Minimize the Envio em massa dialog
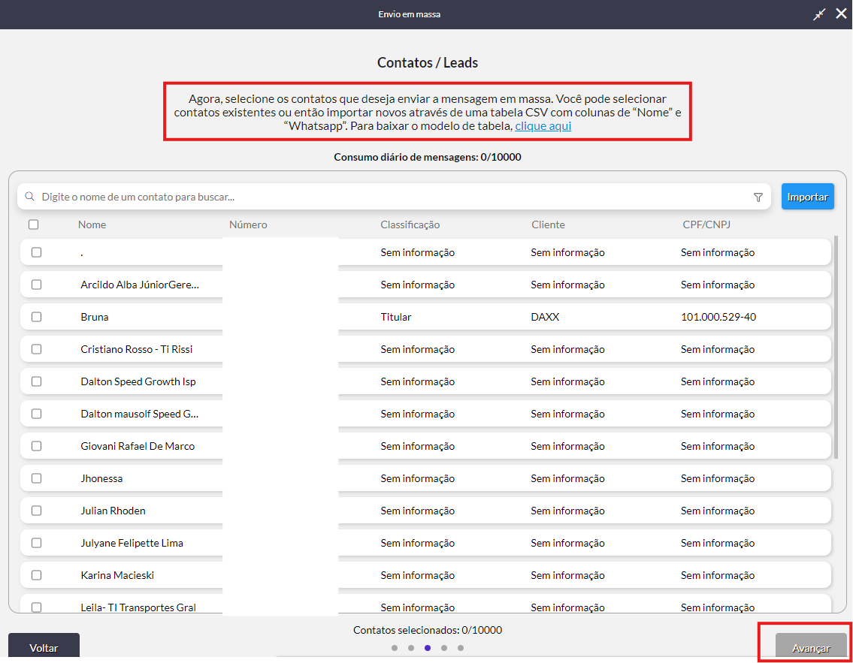 pos(819,14)
